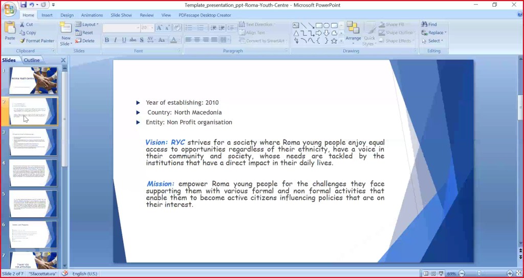Image resolution: width=524 pixels, height=278 pixels.
Task: Click the Find binoculars icon
Action: pyautogui.click(x=424, y=25)
